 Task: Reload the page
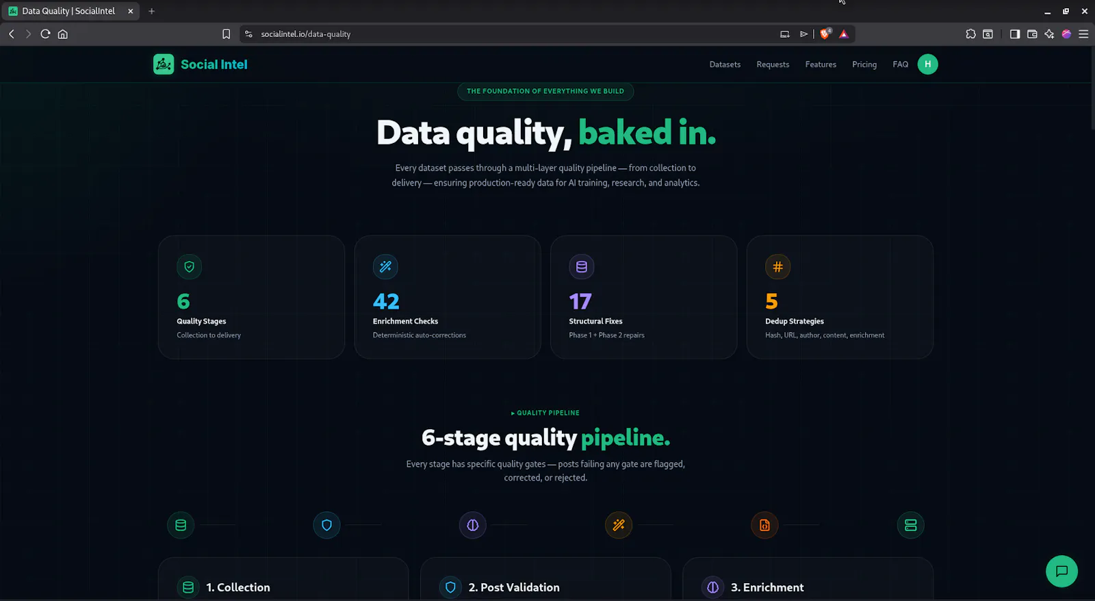[45, 34]
